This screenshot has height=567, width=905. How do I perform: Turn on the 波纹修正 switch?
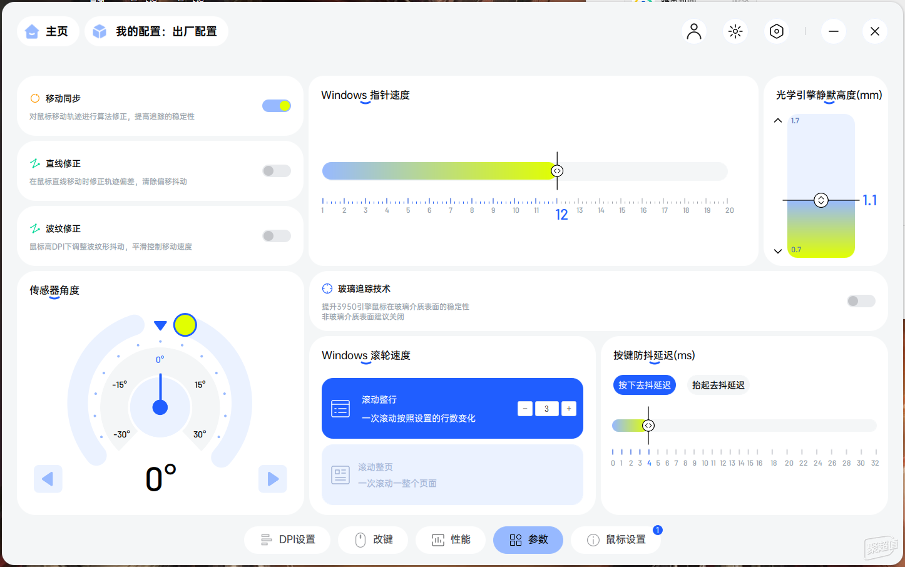click(277, 236)
